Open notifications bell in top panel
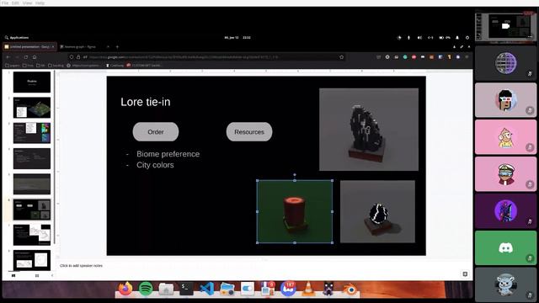The width and height of the screenshot is (539, 303). [x=457, y=37]
